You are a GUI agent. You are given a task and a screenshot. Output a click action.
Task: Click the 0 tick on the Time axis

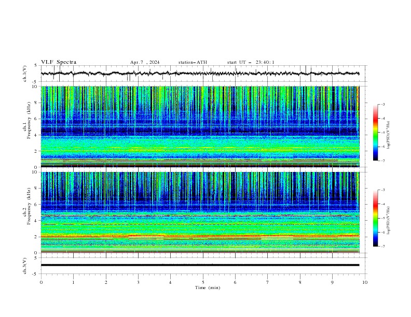[x=41, y=282]
